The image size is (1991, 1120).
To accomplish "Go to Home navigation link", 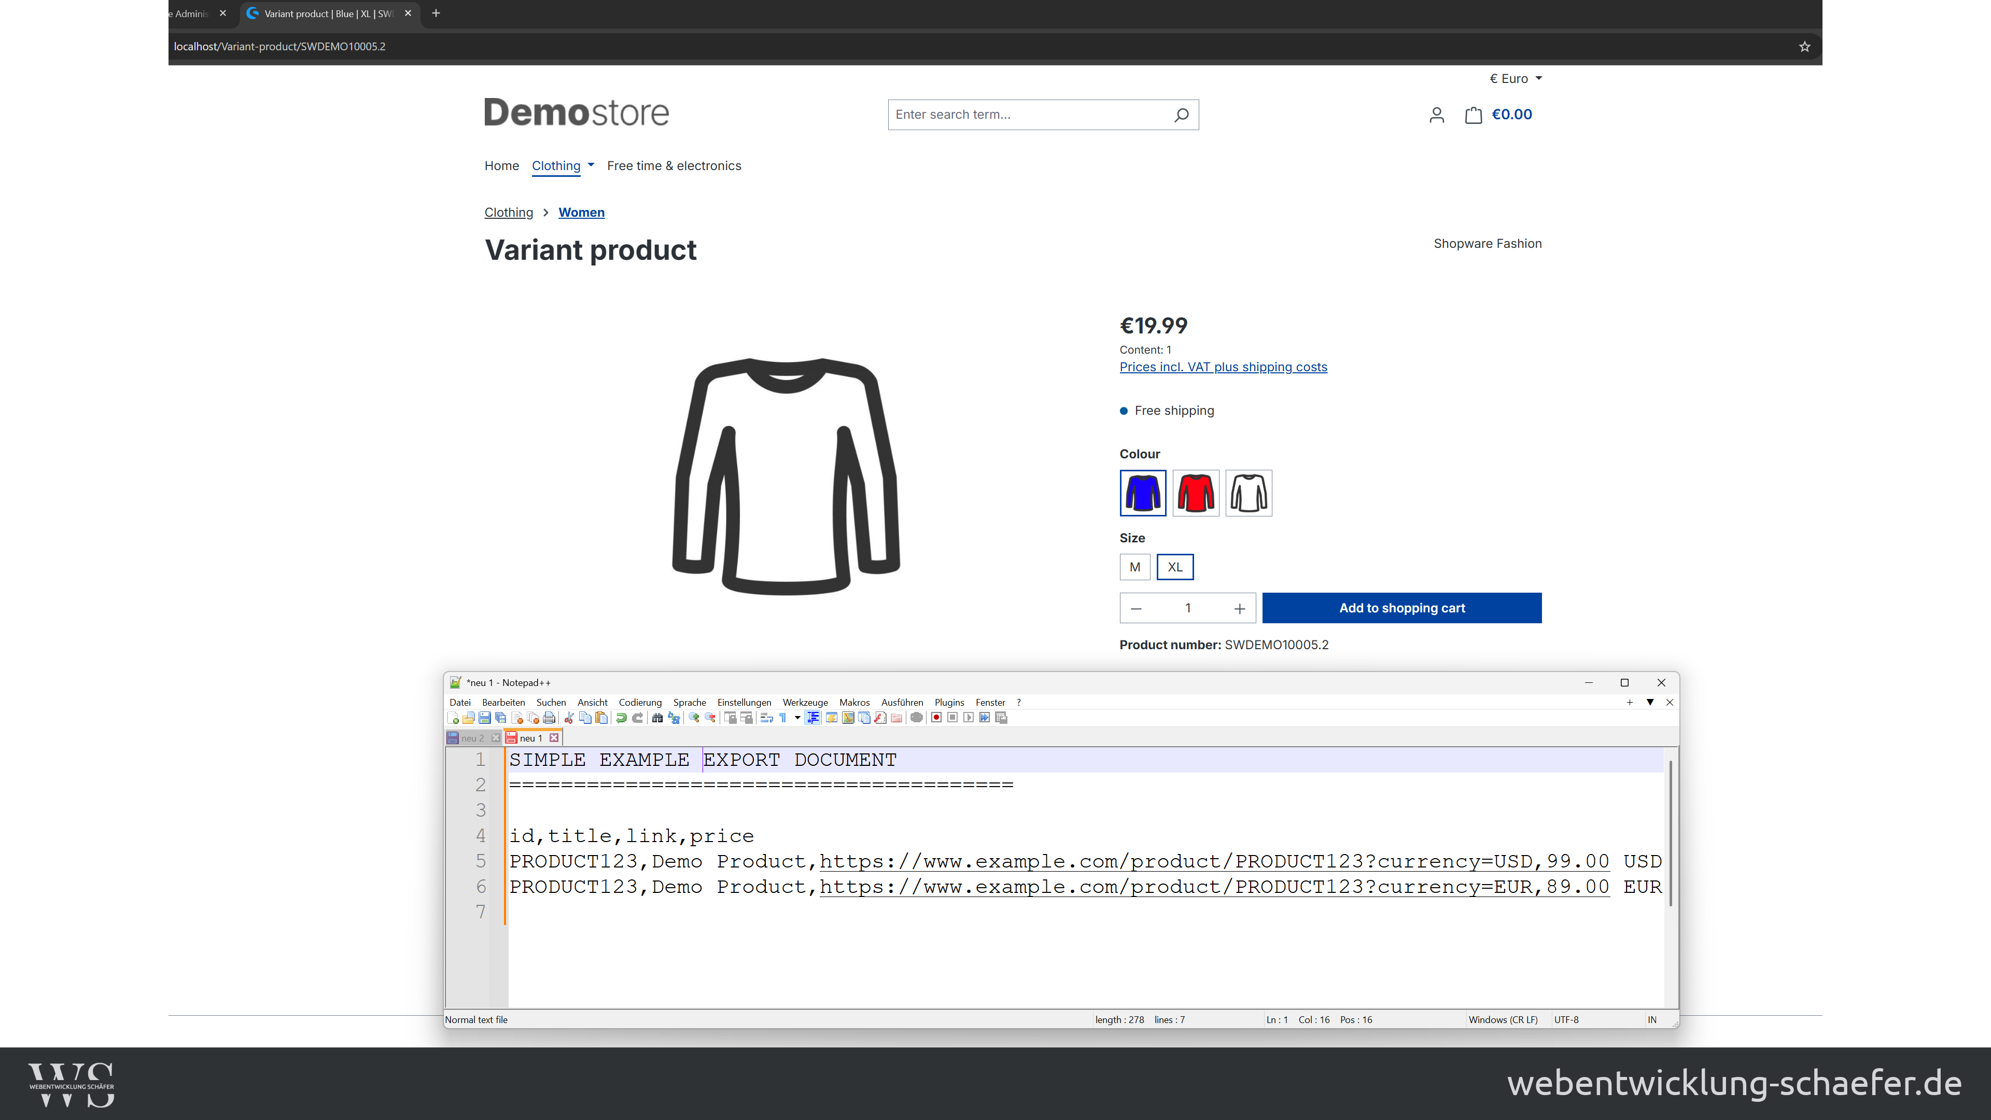I will click(501, 165).
